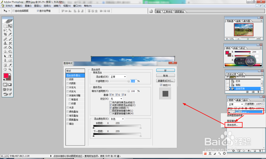The width and height of the screenshot is (266, 159).
Task: Open the Navigator panel flyout menu
Action: (x=261, y=21)
